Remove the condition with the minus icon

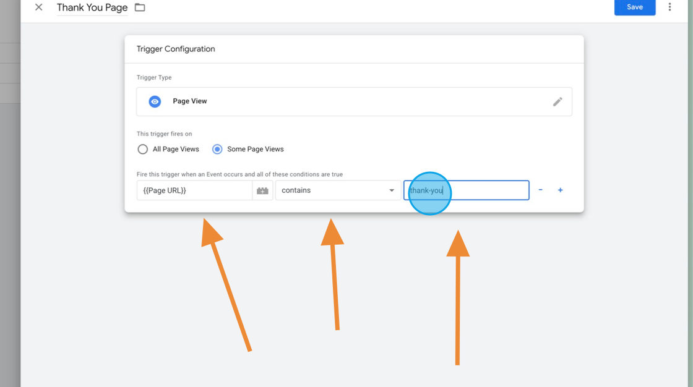[540, 190]
